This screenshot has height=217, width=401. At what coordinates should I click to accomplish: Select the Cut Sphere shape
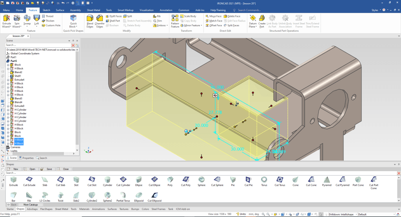(x=217, y=181)
